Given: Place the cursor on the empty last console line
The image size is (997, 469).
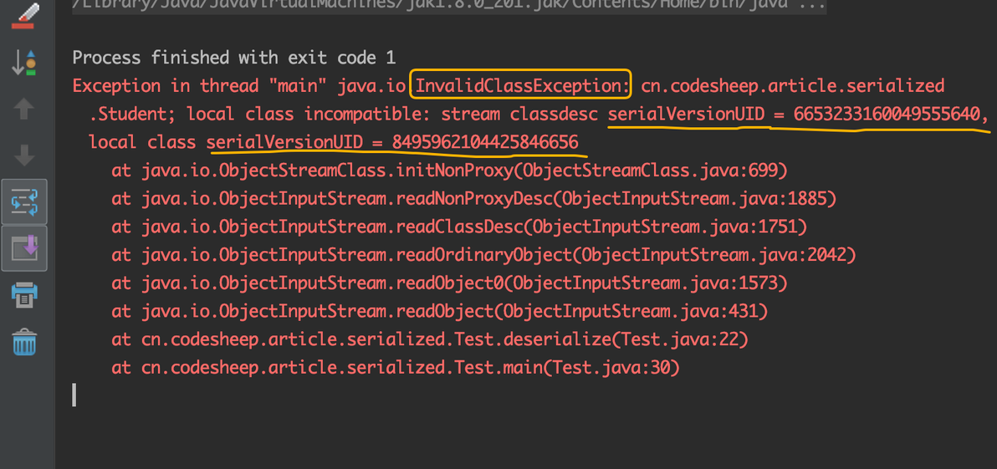Looking at the screenshot, I should pos(74,395).
